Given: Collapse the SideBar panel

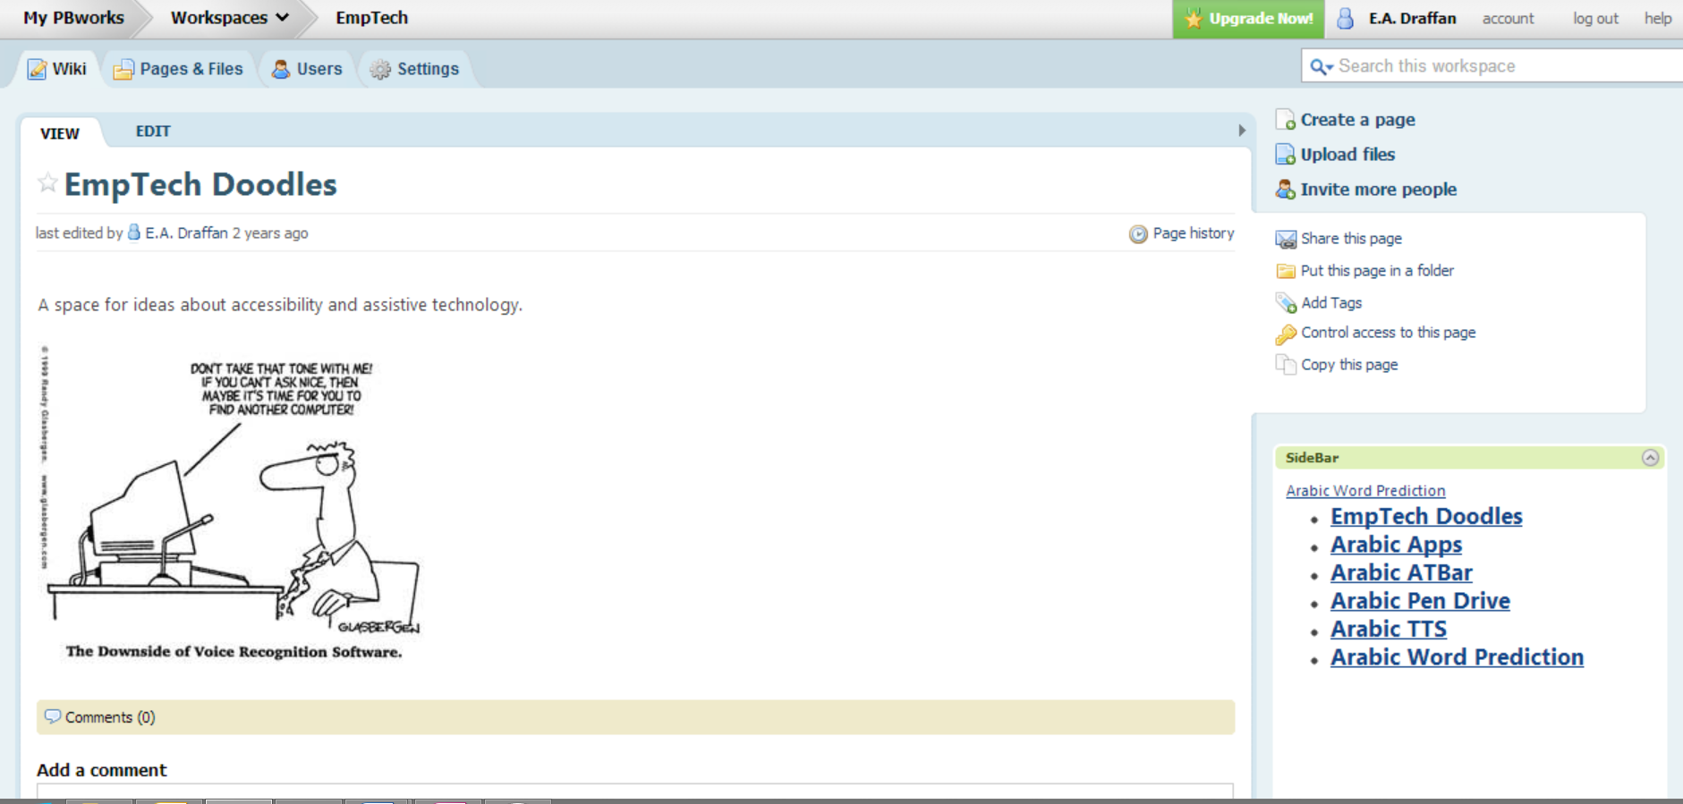Looking at the screenshot, I should point(1651,458).
